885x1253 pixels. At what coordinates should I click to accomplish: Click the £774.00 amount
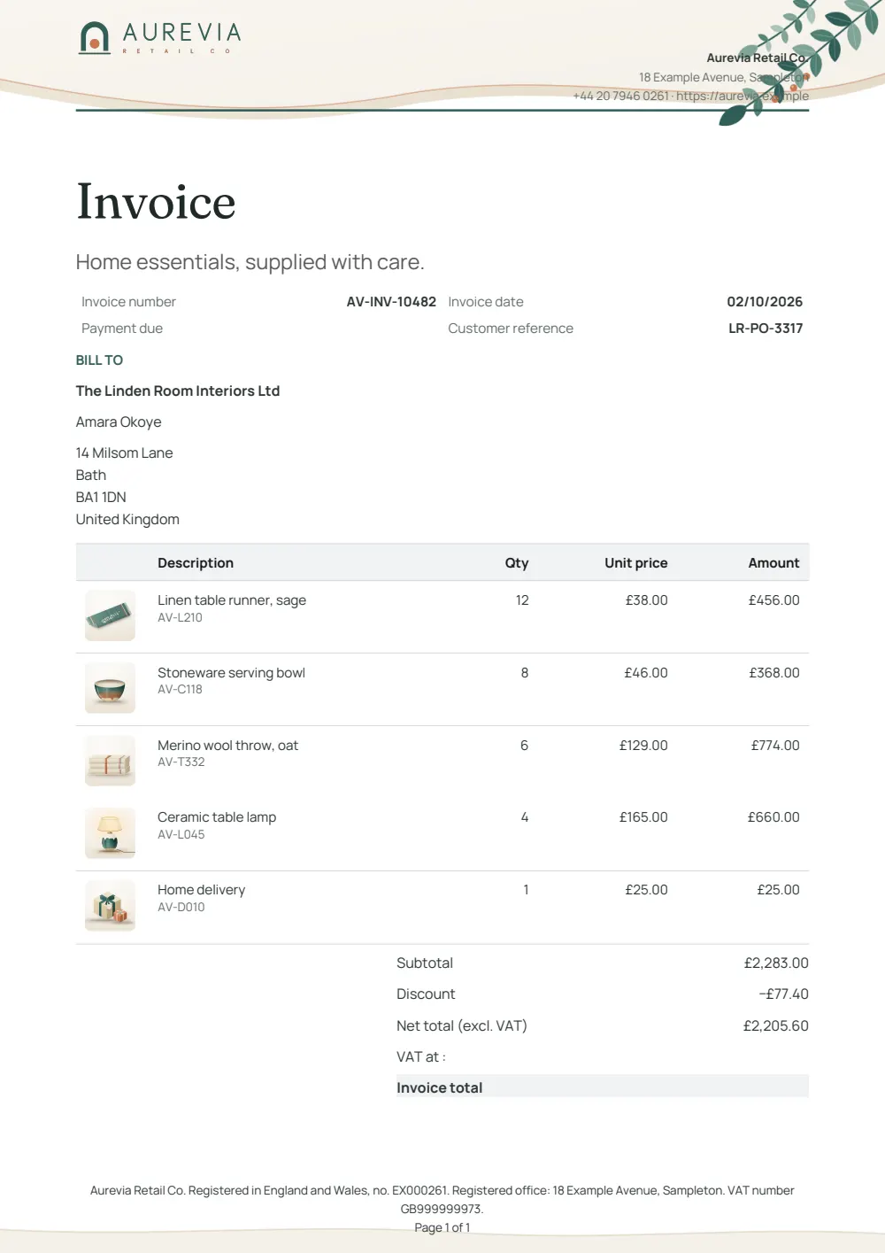tap(775, 746)
